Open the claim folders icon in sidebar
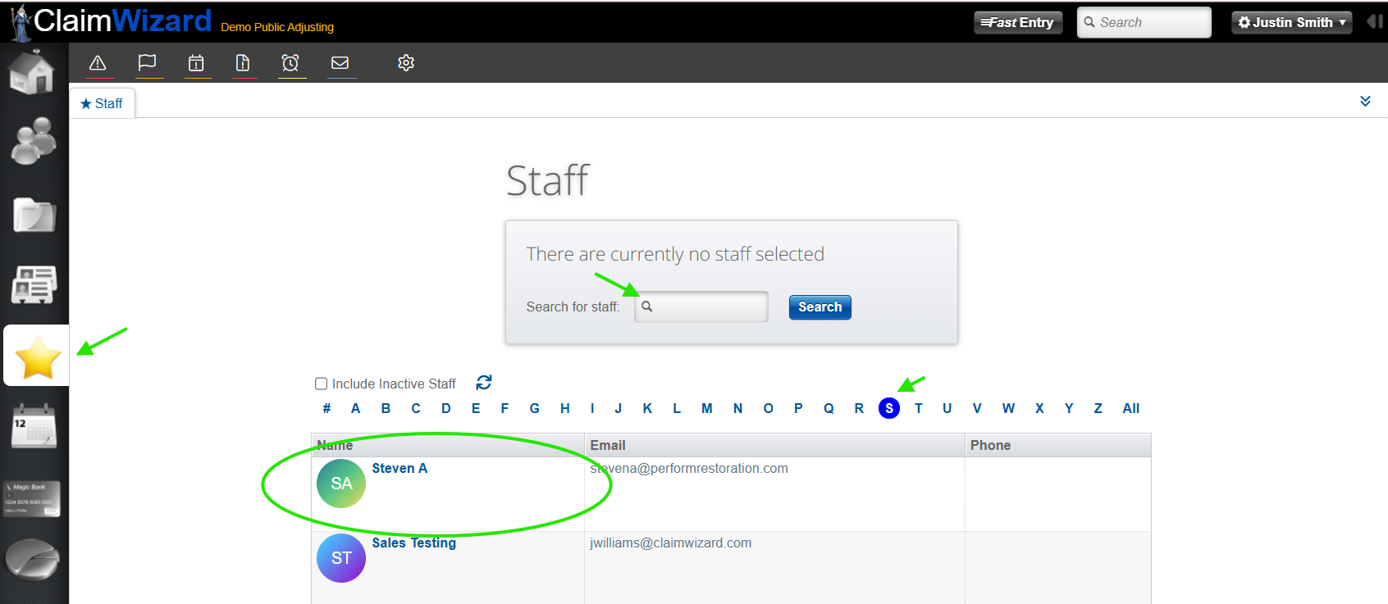 [x=34, y=216]
